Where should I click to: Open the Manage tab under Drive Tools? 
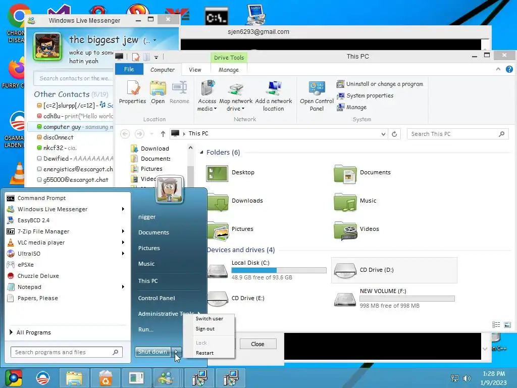229,70
